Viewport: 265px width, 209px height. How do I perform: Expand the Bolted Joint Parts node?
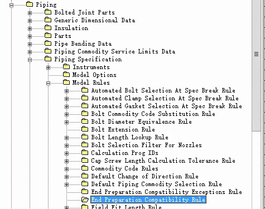30,13
